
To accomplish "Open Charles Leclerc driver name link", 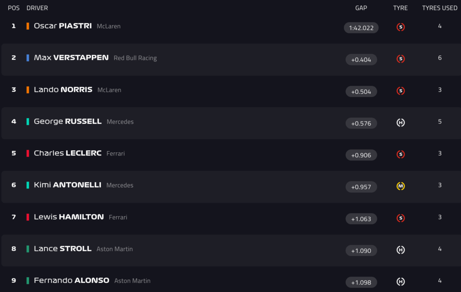I will pos(68,153).
